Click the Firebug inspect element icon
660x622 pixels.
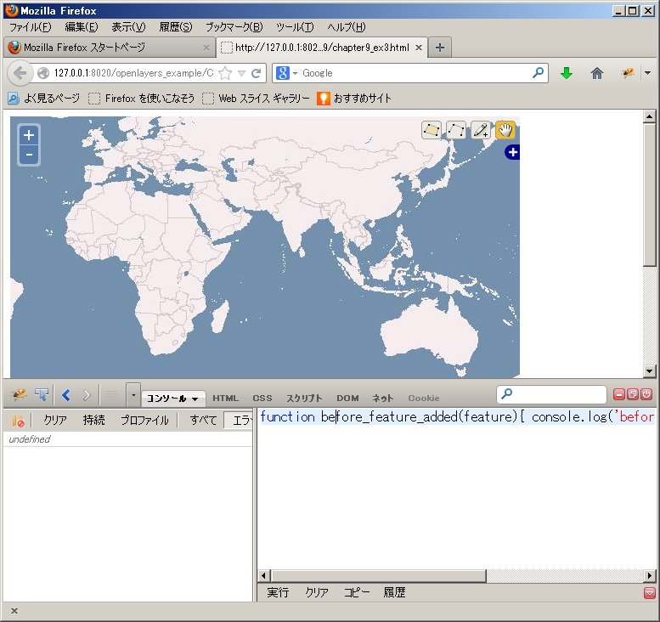(x=41, y=395)
